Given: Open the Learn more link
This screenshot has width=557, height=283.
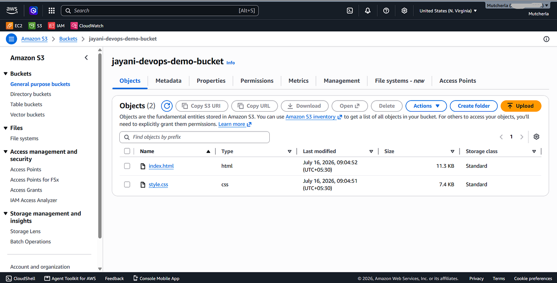Looking at the screenshot, I should pos(235,124).
